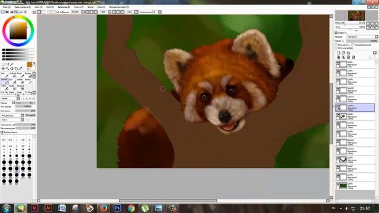The image size is (379, 213).
Task: Toggle the swatches panel visibility
Action: (x=21, y=12)
